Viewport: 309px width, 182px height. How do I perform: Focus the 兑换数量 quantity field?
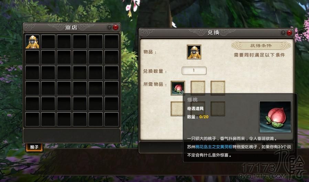click(194, 71)
